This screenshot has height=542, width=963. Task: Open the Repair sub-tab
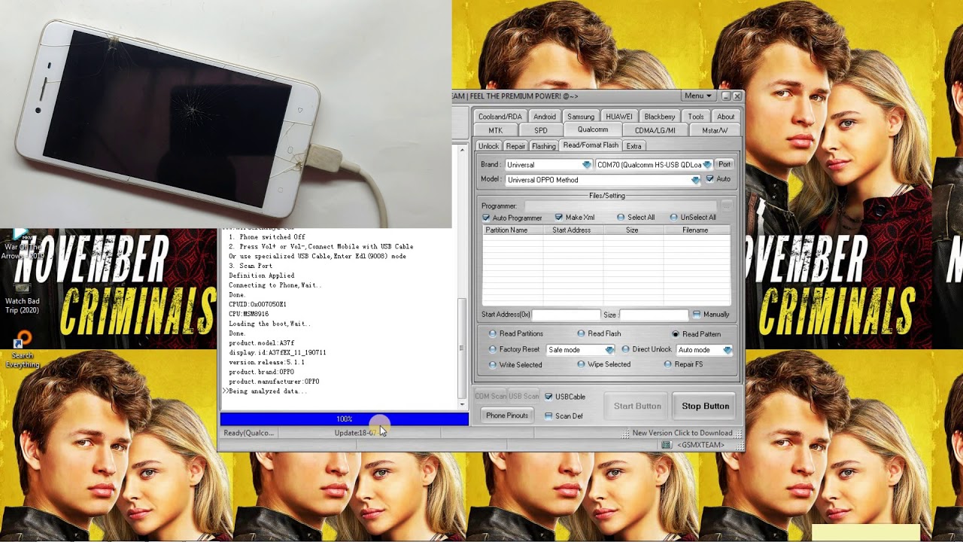coord(515,146)
